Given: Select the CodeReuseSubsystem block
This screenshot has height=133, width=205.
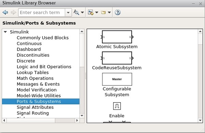Looking at the screenshot, I should [117, 58].
